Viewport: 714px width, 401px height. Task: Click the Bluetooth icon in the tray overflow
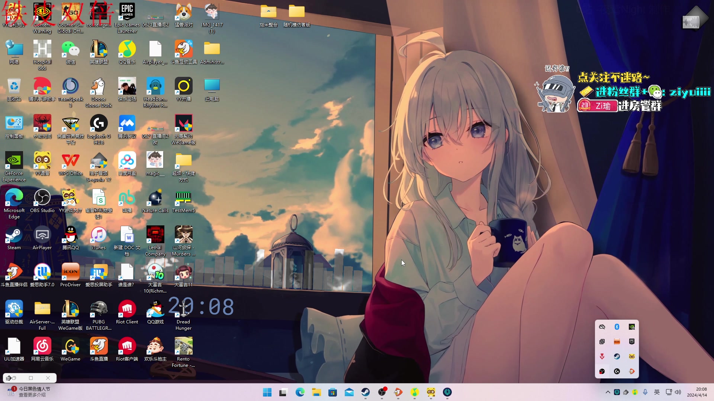point(617,327)
